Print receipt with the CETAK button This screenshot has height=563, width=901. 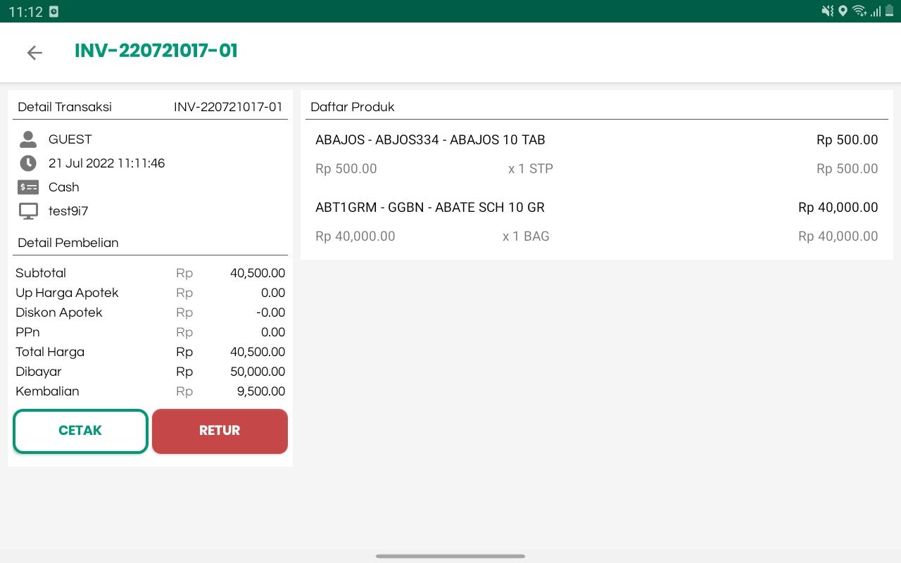tap(80, 431)
